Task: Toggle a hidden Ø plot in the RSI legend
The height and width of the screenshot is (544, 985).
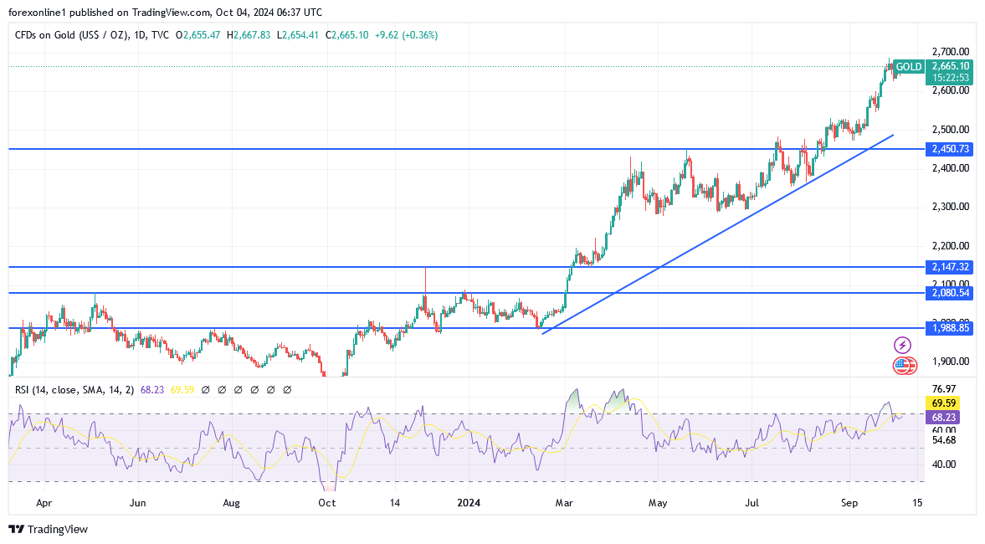Action: 237,390
